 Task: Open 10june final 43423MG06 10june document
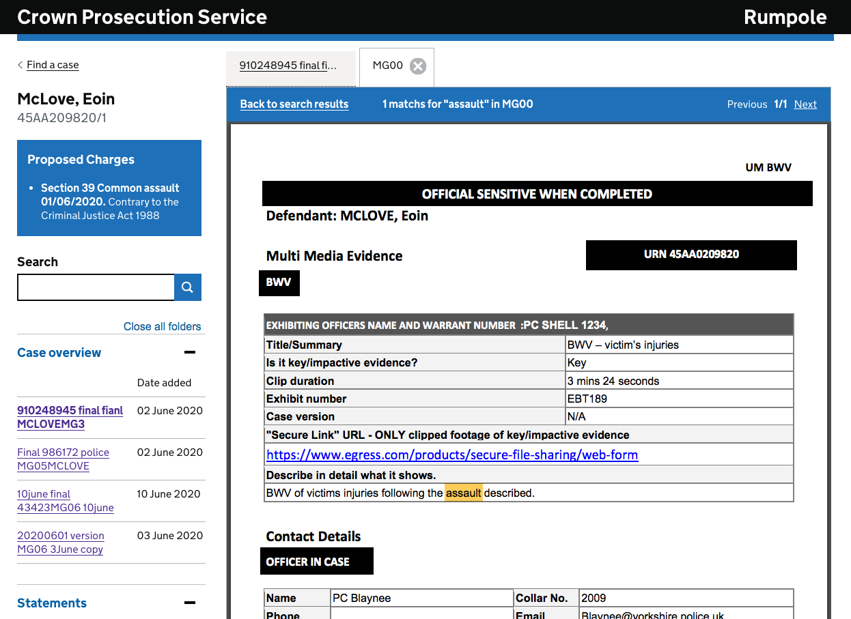pyautogui.click(x=65, y=500)
